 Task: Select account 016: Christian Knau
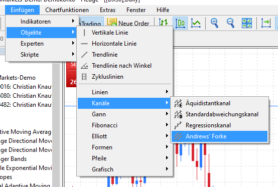(x=26, y=87)
